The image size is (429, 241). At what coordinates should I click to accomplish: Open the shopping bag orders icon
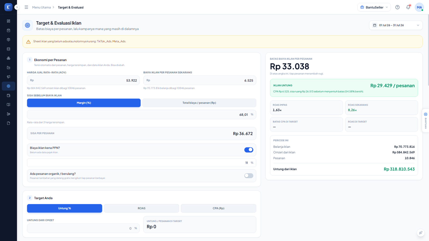[8, 30]
